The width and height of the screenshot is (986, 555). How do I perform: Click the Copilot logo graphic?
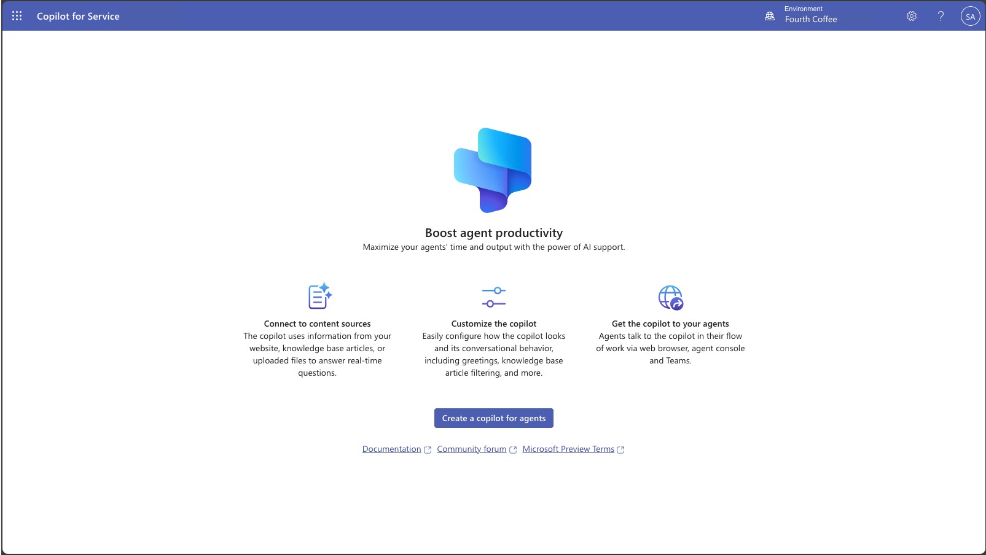point(493,171)
